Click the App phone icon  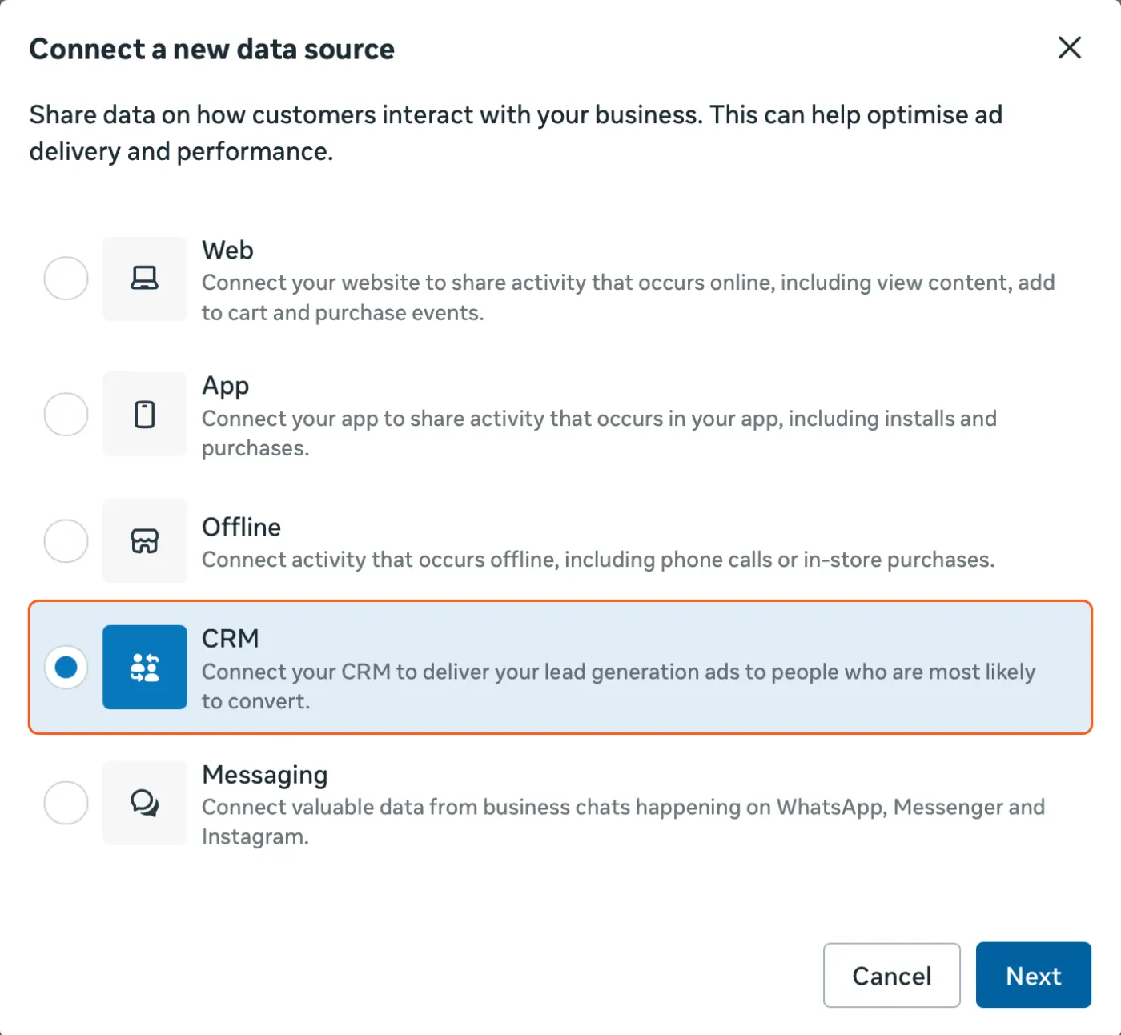coord(144,415)
